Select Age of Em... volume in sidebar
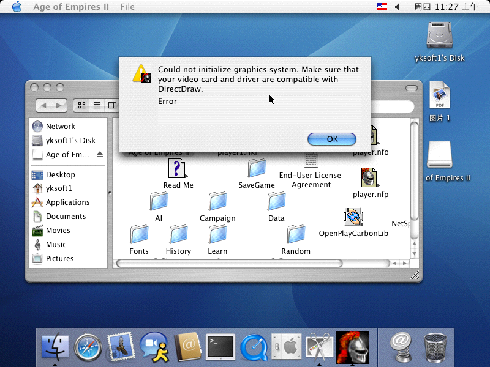The image size is (490, 367). point(61,155)
